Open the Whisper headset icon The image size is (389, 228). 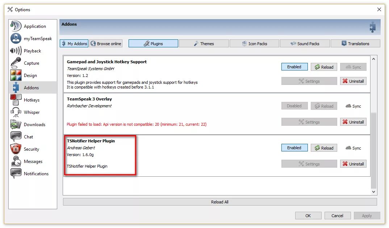[x=16, y=112]
